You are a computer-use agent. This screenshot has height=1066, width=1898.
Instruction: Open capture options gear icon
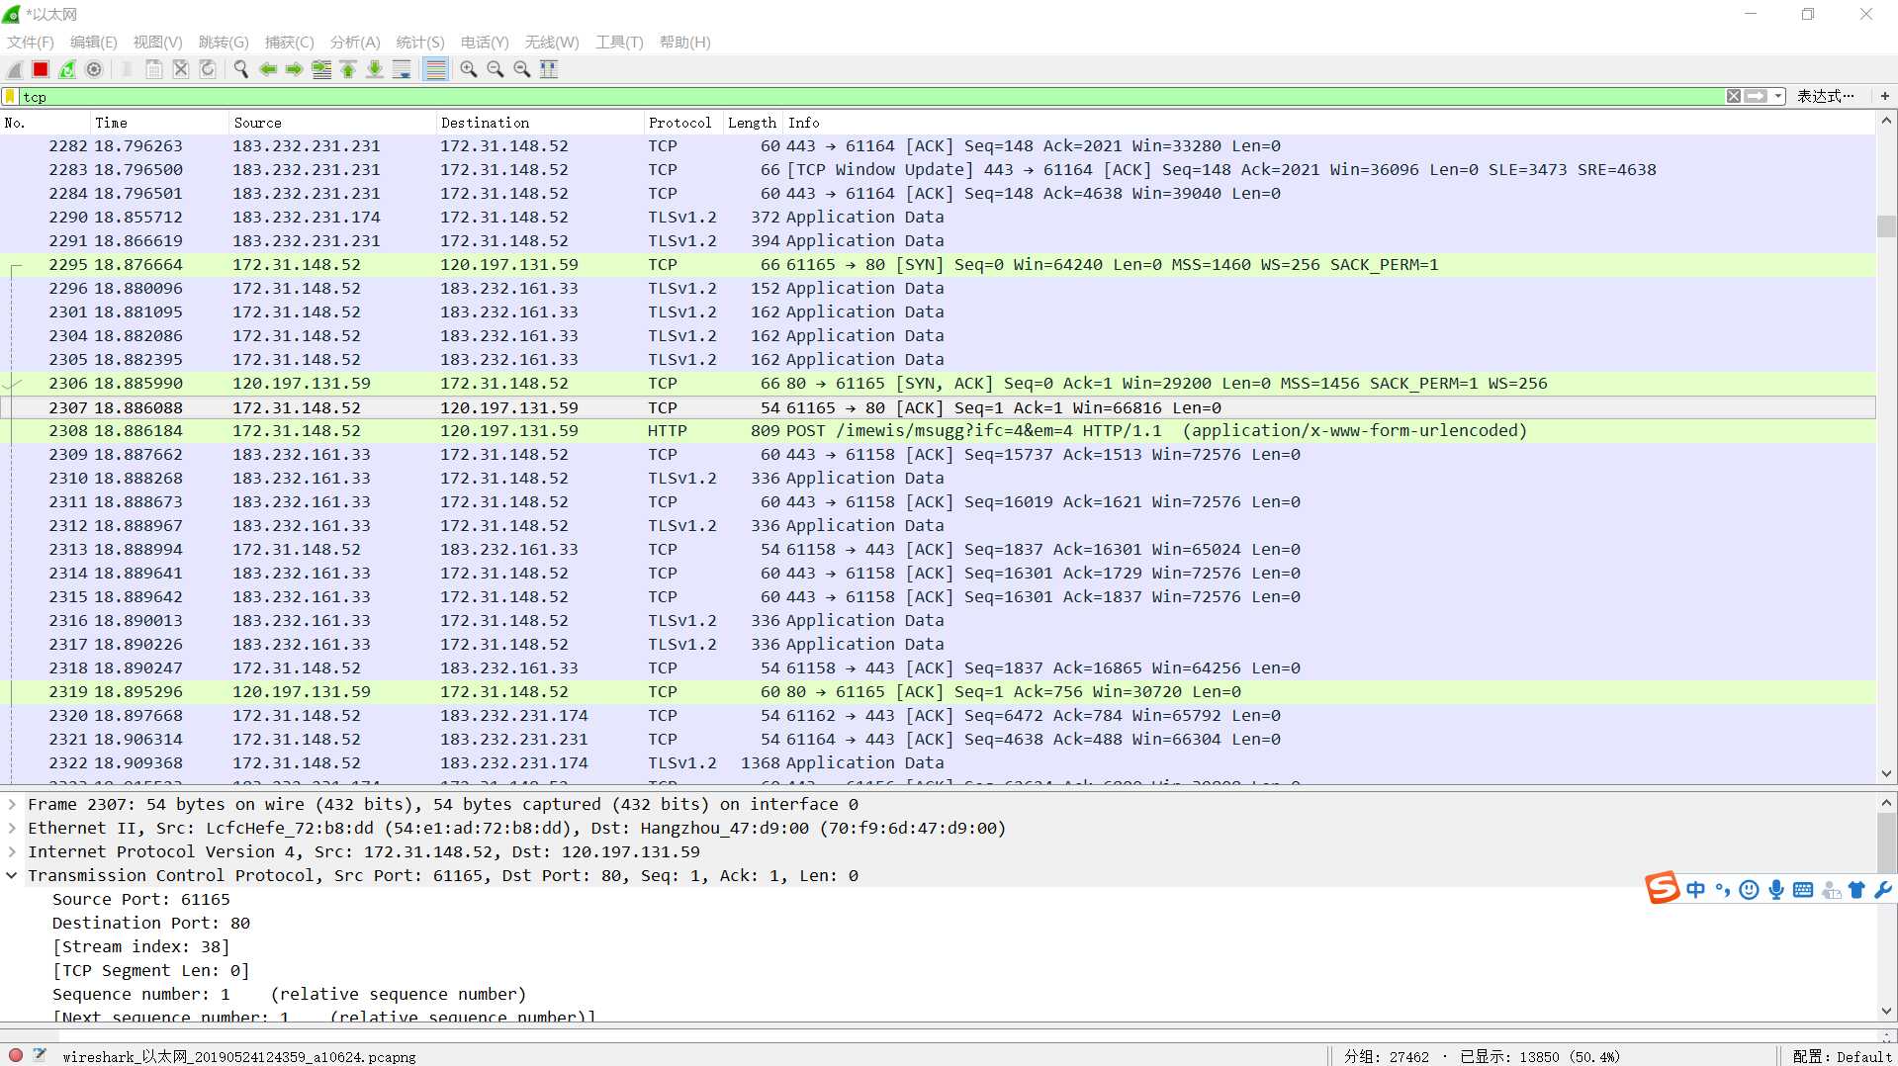pos(94,69)
